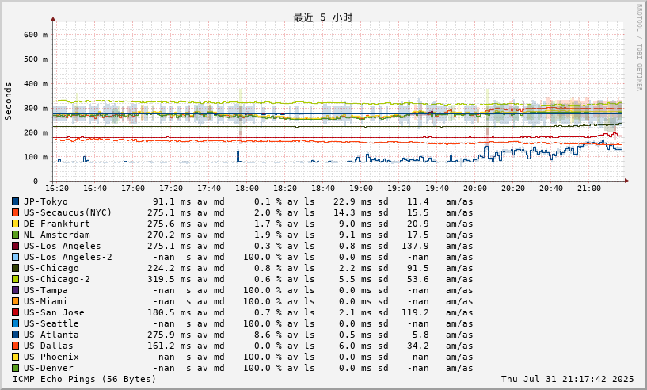Click the "US-Phoenix" legend label
The width and height of the screenshot is (647, 390).
coord(51,357)
